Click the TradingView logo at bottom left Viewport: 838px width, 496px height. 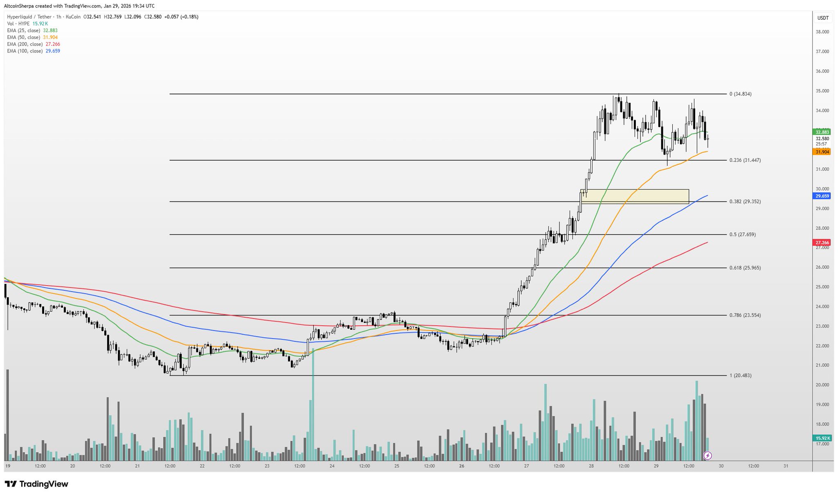coord(36,484)
